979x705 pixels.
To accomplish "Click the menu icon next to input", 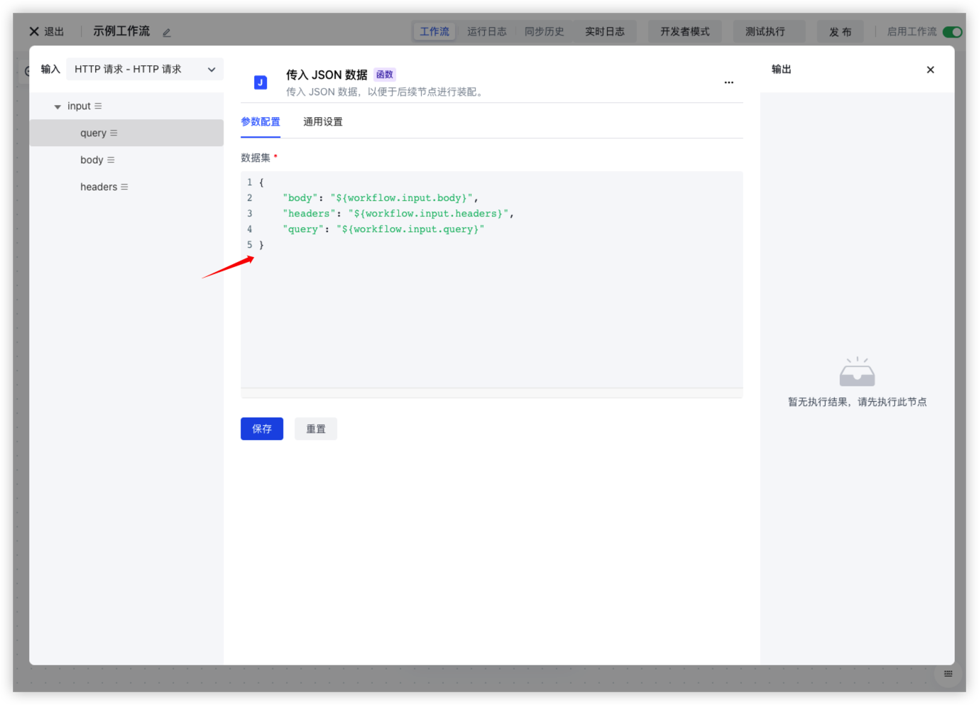I will 98,106.
